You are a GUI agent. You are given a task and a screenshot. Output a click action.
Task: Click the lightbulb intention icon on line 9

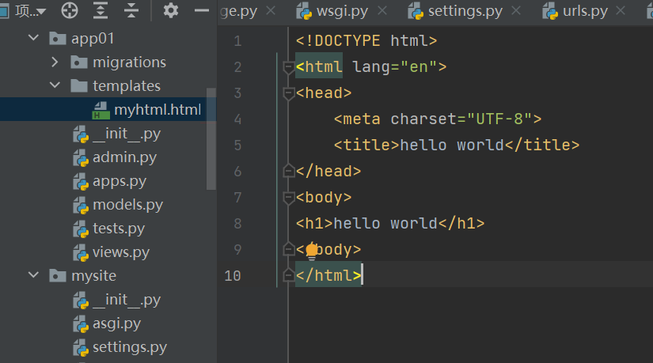[312, 251]
